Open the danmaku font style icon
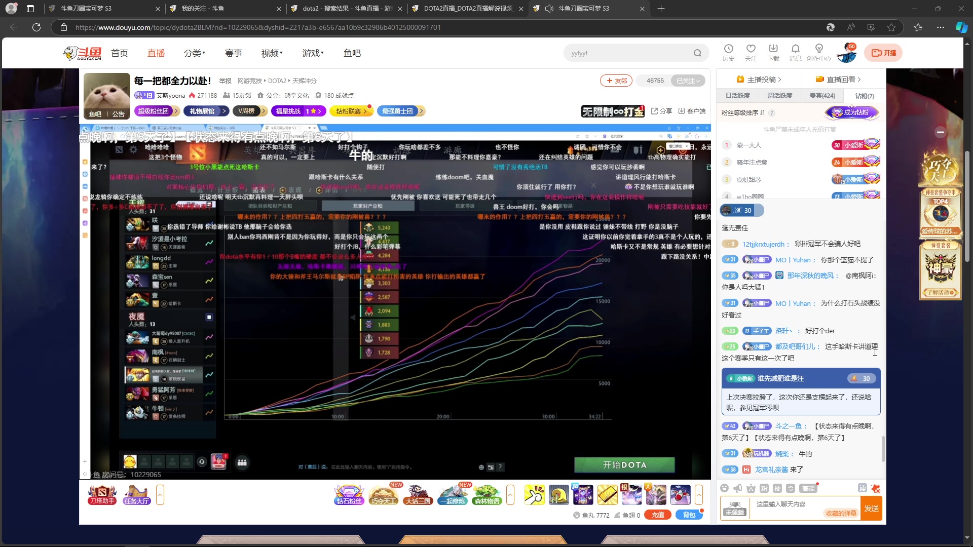Screen dimensions: 973x547 pyautogui.click(x=751, y=488)
